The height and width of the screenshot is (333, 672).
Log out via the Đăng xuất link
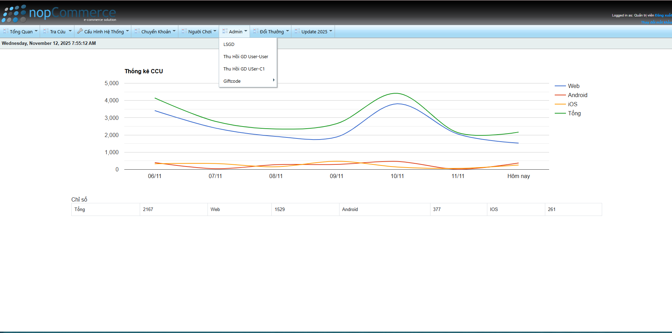[663, 15]
